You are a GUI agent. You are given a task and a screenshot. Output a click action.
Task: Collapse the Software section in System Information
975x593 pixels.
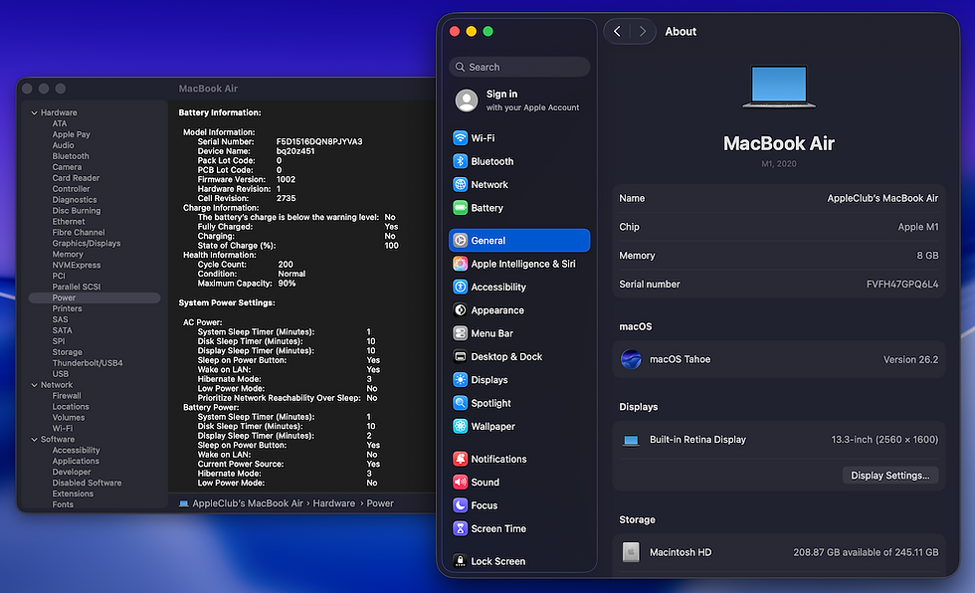coord(34,440)
